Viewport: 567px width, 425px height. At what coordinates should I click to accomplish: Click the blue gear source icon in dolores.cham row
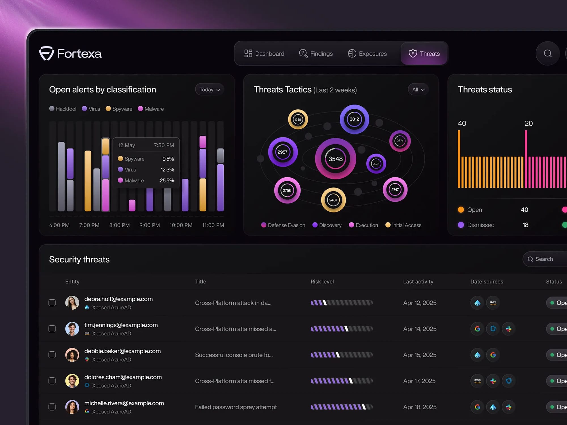509,381
